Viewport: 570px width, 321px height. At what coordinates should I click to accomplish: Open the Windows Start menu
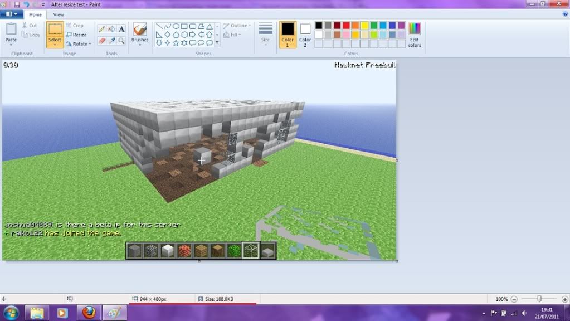(x=11, y=313)
